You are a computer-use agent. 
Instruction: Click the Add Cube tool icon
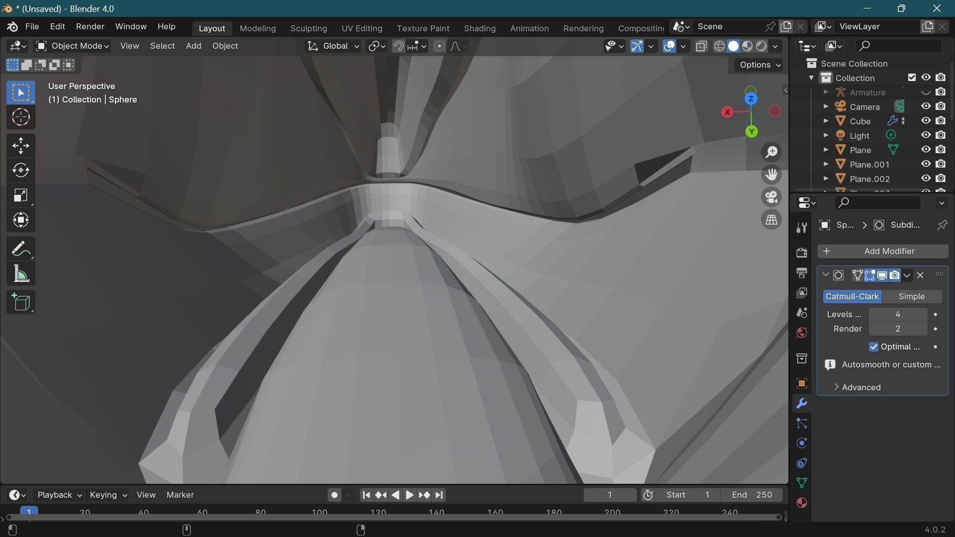20,302
